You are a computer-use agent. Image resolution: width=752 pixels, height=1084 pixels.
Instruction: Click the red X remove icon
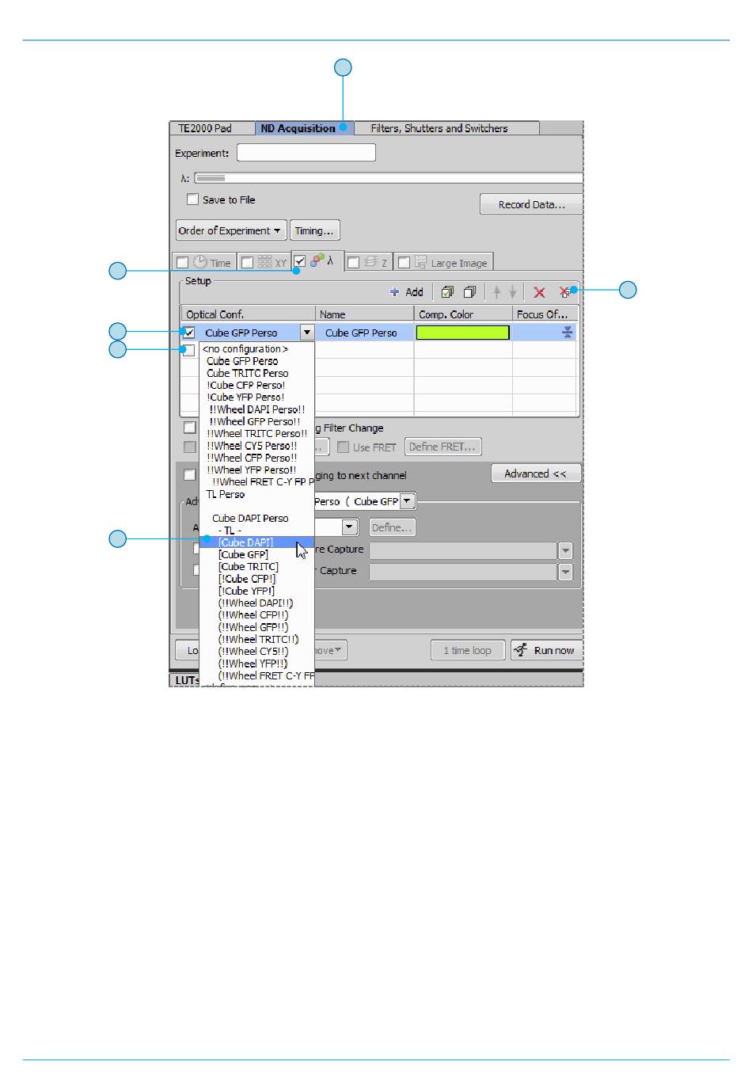[539, 292]
